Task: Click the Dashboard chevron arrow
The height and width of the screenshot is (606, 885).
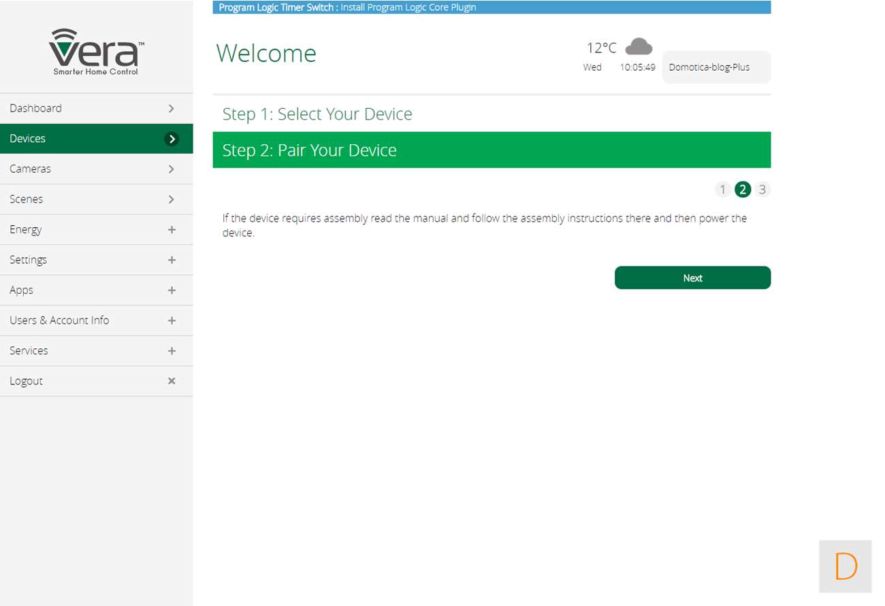Action: [x=172, y=108]
